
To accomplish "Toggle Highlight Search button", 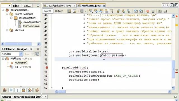I will click(x=106, y=11).
